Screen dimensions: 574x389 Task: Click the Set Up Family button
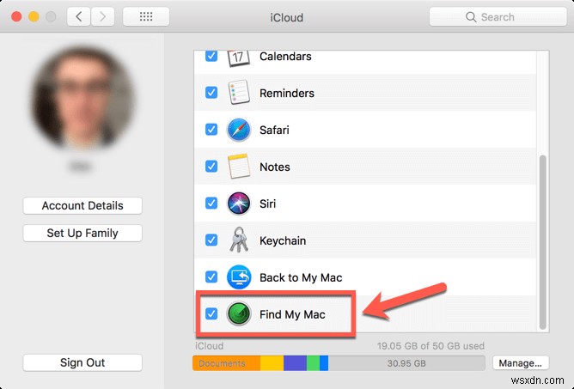[x=82, y=233]
